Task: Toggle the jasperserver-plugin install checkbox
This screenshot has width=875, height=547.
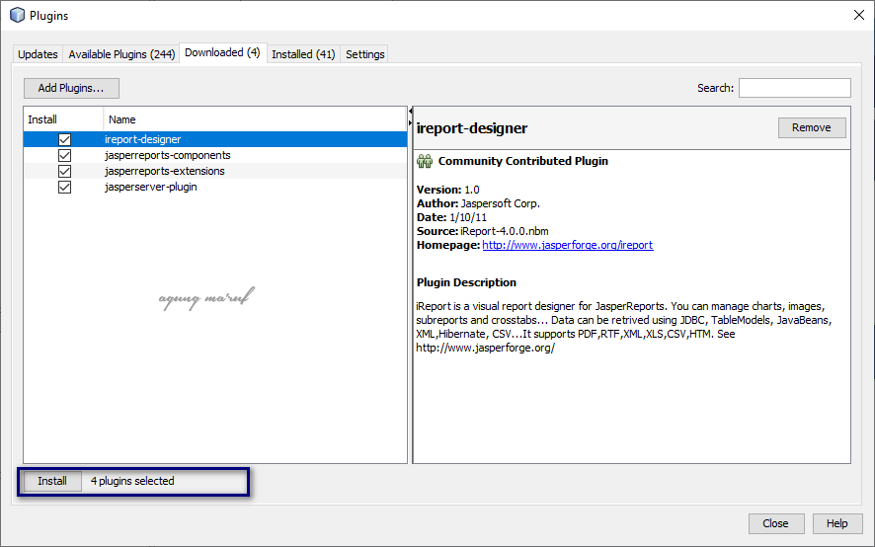Action: pos(65,187)
